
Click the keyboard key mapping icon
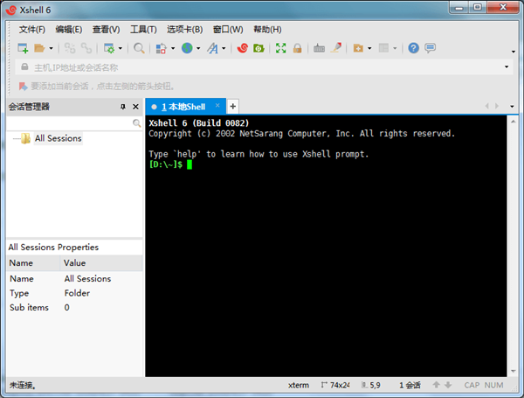(319, 48)
